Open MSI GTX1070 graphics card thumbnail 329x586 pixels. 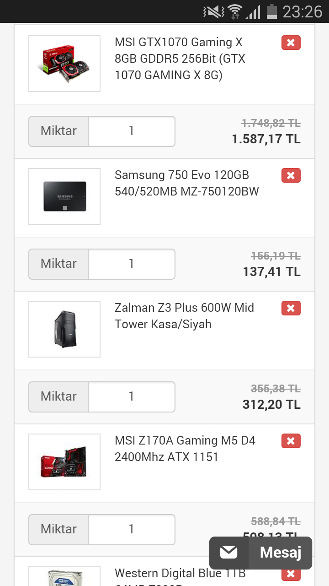coord(64,64)
